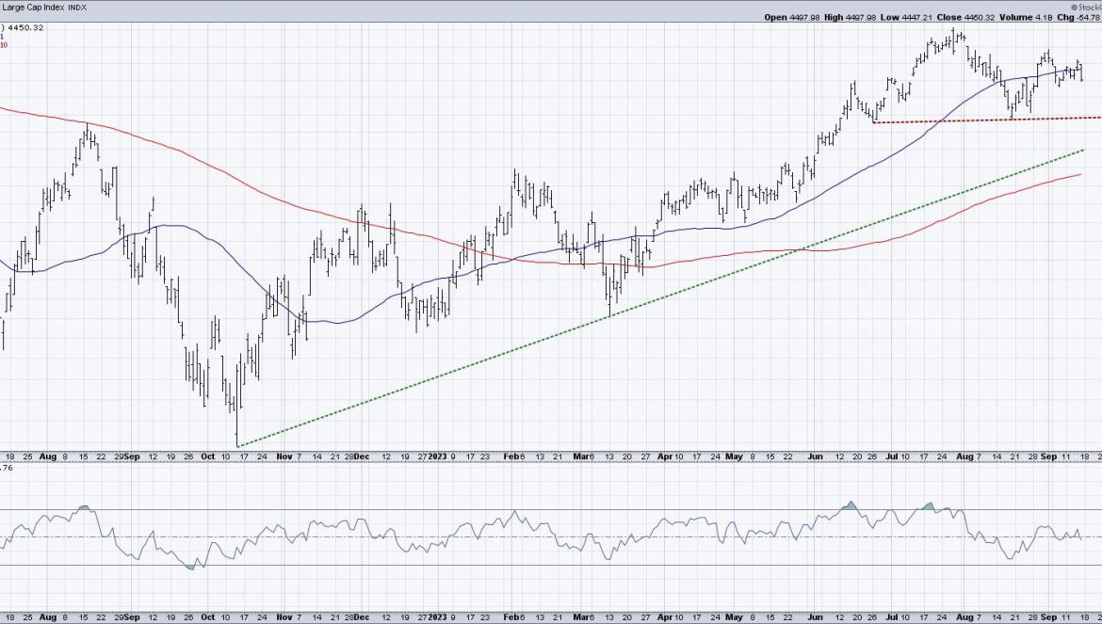This screenshot has width=1102, height=624.
Task: Click the Close 4460.32 value
Action: [964, 18]
